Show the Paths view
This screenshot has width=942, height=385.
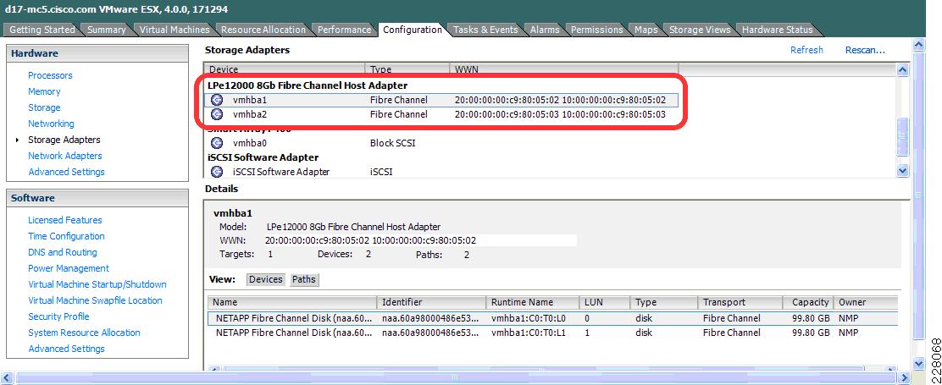304,279
